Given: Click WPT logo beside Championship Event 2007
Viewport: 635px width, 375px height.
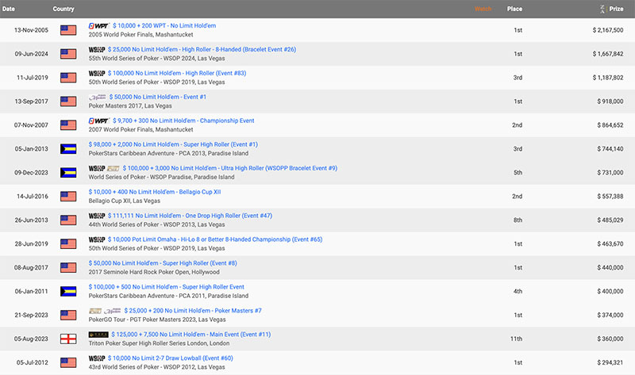Looking at the screenshot, I should [99, 121].
